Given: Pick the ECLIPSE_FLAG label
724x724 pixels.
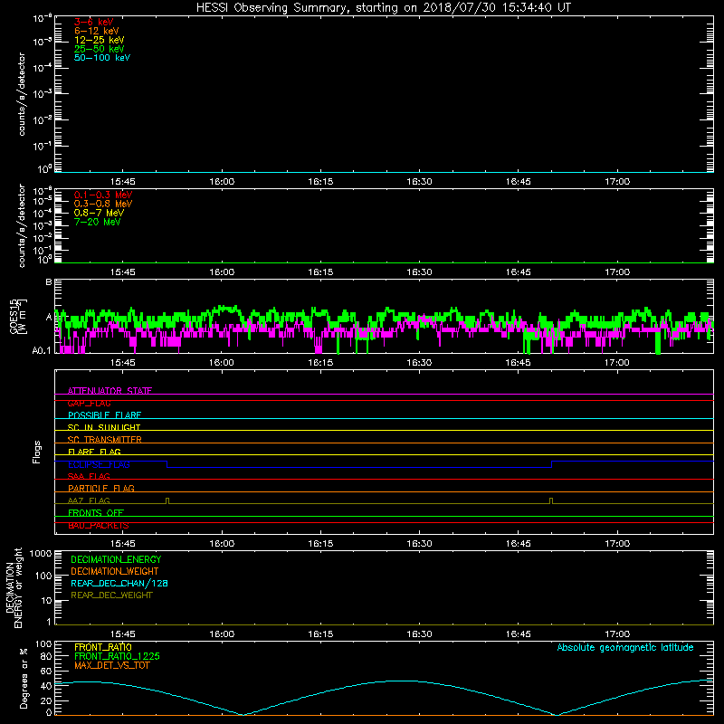Looking at the screenshot, I should coord(99,464).
